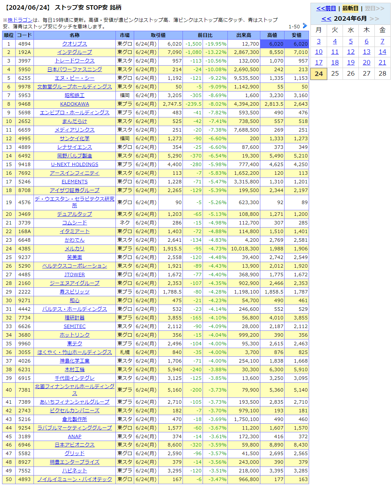Open the 千代田インテグレ stock link
391x490 pixels.
click(x=75, y=378)
